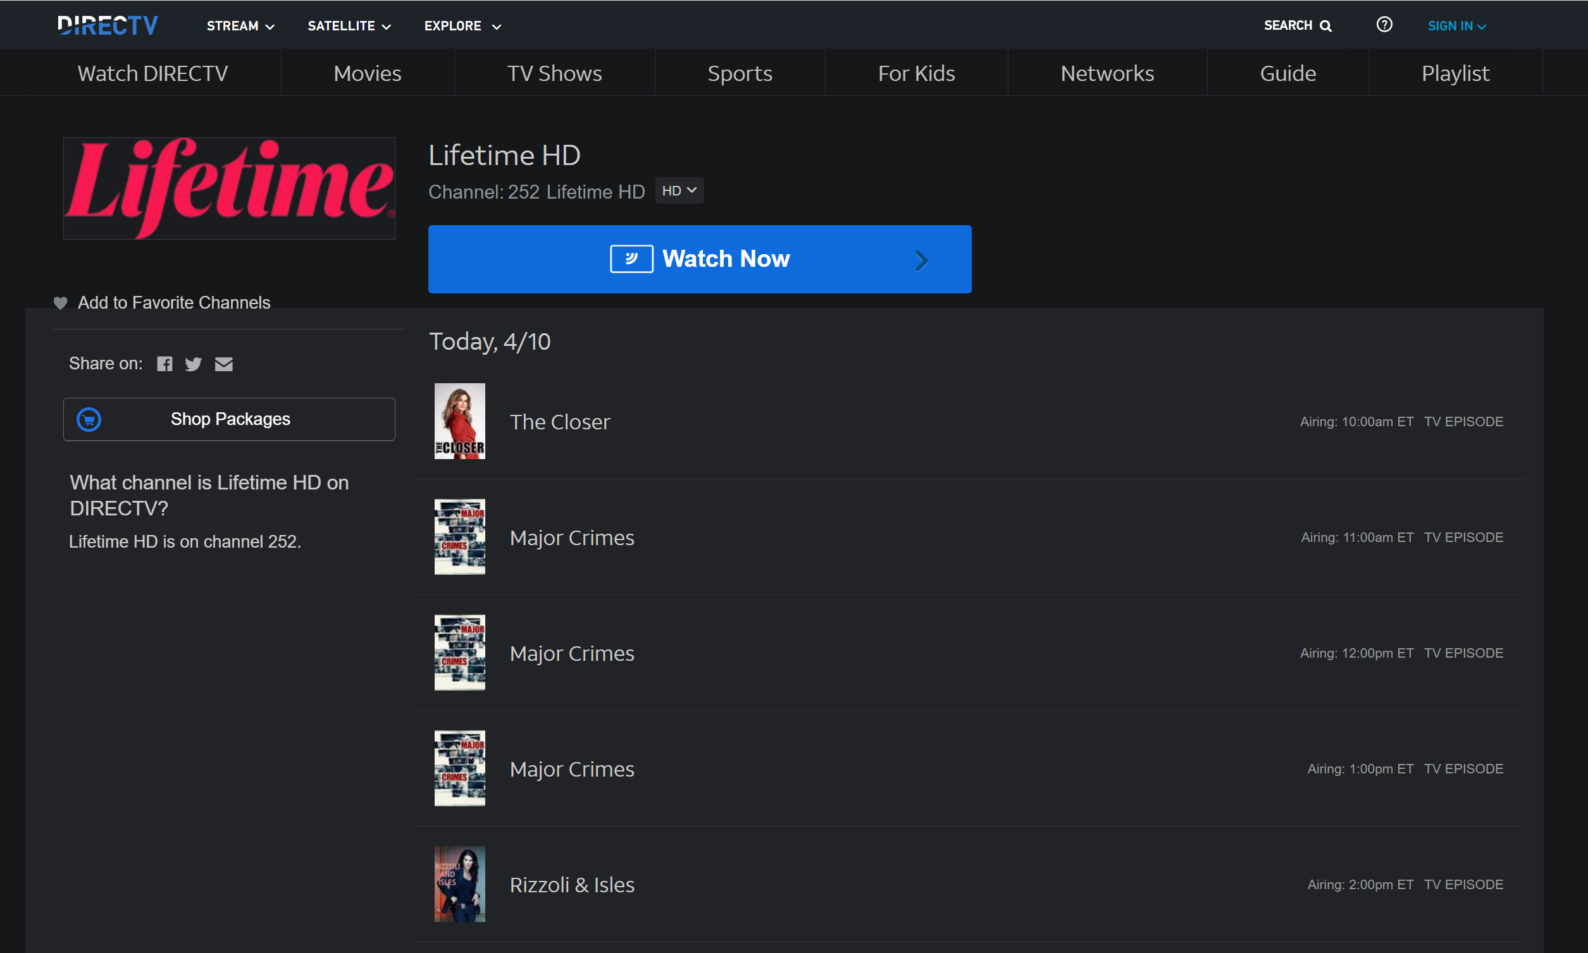Click the shopping cart icon beside Shop Packages
Viewport: 1588px width, 953px height.
click(x=89, y=419)
